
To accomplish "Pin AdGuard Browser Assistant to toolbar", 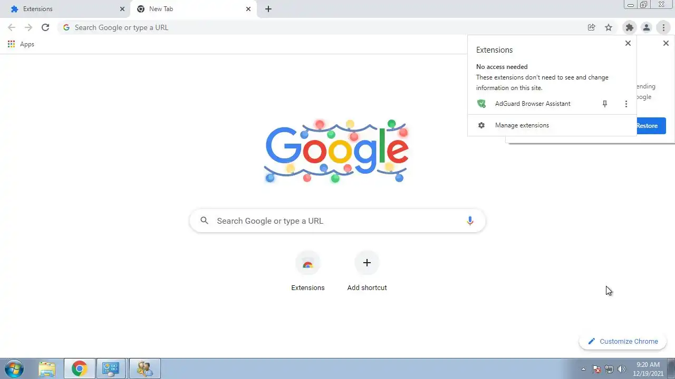I will click(x=605, y=104).
